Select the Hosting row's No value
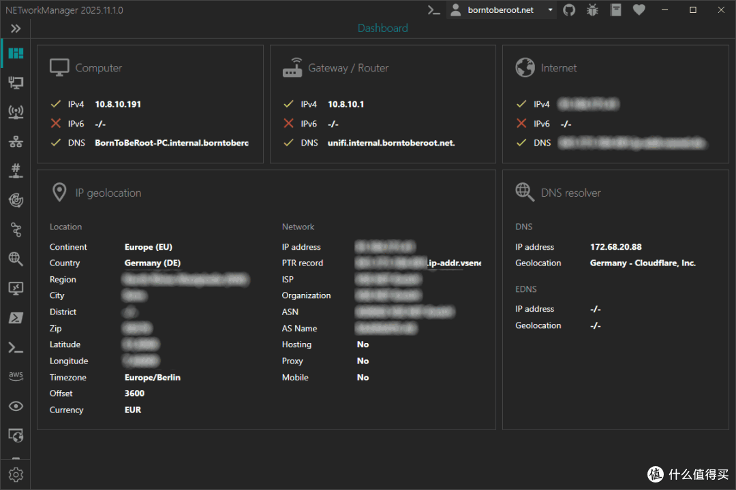Viewport: 736px width, 490px height. (x=363, y=344)
